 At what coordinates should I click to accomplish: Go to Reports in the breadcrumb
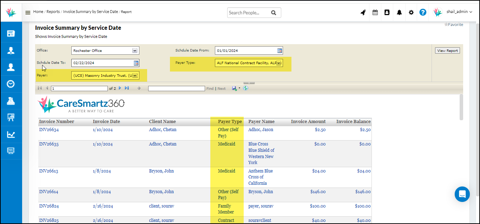coord(53,12)
